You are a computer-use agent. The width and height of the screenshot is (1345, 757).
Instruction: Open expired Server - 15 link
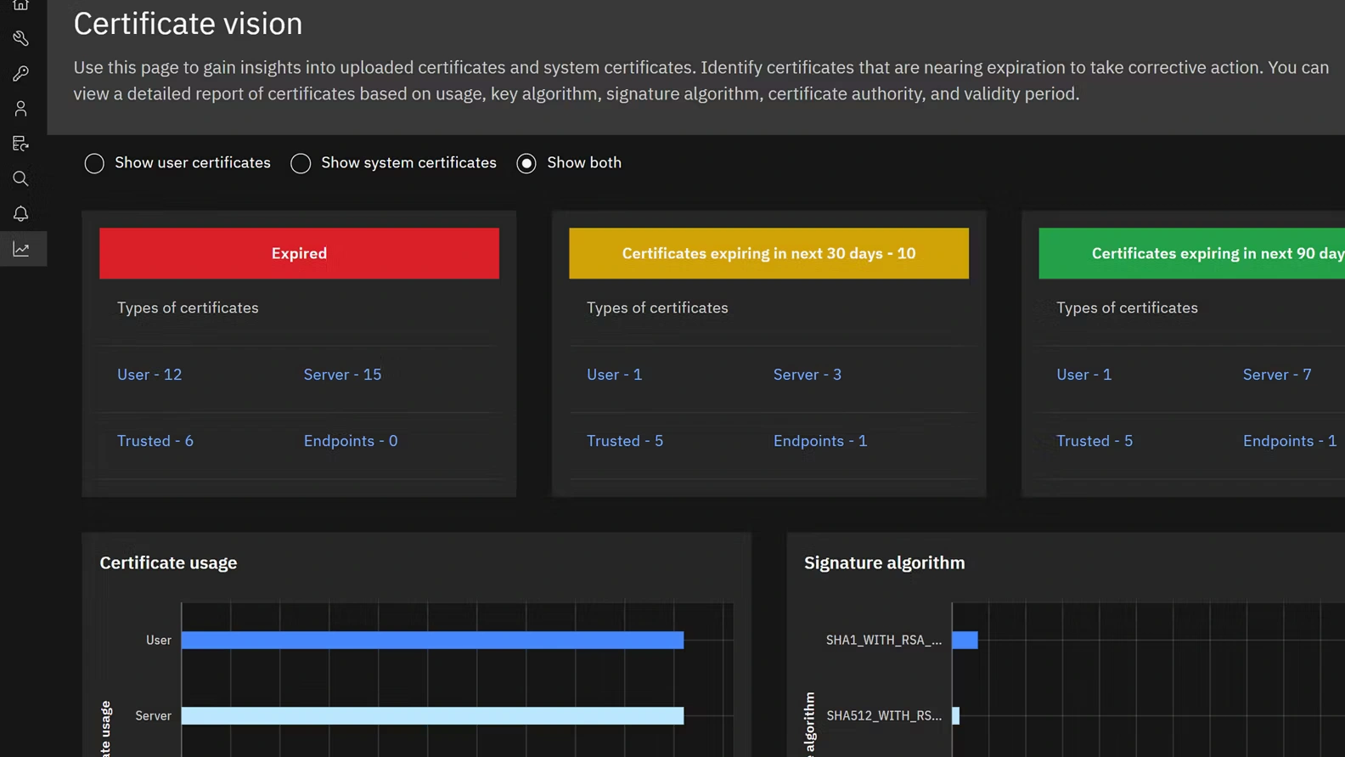coord(342,375)
